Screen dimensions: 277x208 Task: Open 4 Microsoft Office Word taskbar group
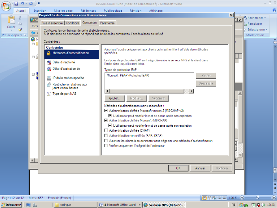pos(119,205)
